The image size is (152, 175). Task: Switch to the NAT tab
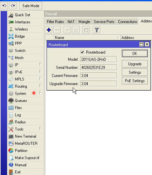click(71, 22)
